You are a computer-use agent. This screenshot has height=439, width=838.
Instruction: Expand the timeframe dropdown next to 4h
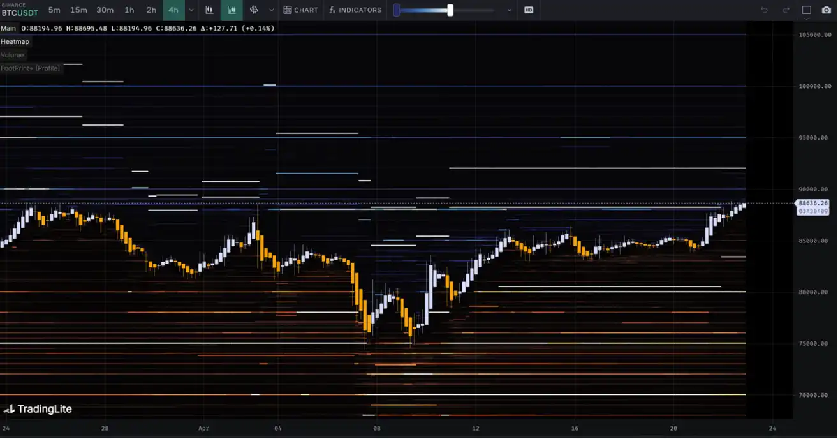click(191, 10)
